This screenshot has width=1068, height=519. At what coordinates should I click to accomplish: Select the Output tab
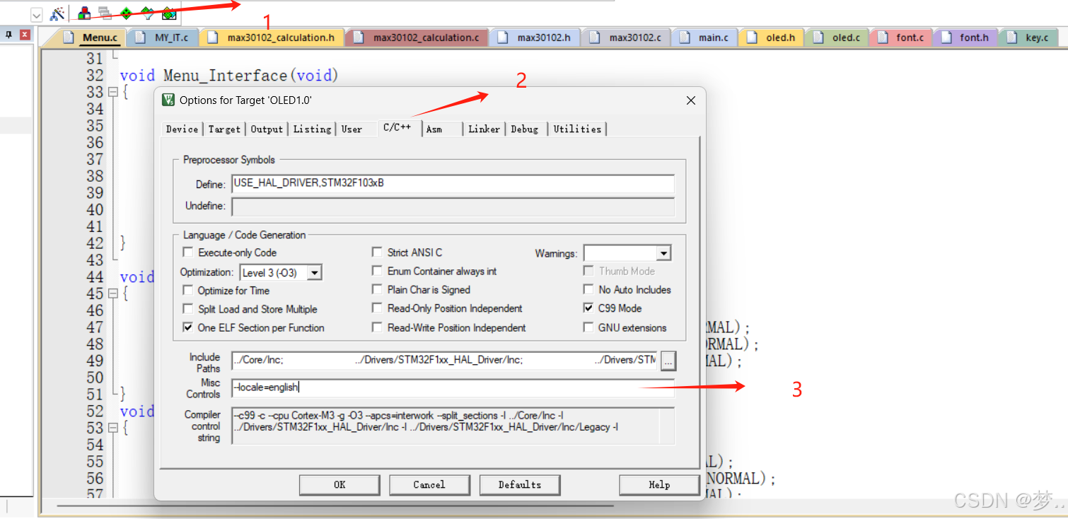click(x=267, y=129)
